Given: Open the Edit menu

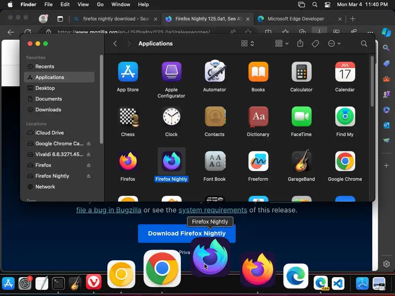Looking at the screenshot, I should point(65,5).
